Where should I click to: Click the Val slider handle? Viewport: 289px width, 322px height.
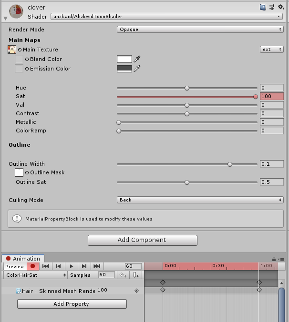point(187,105)
